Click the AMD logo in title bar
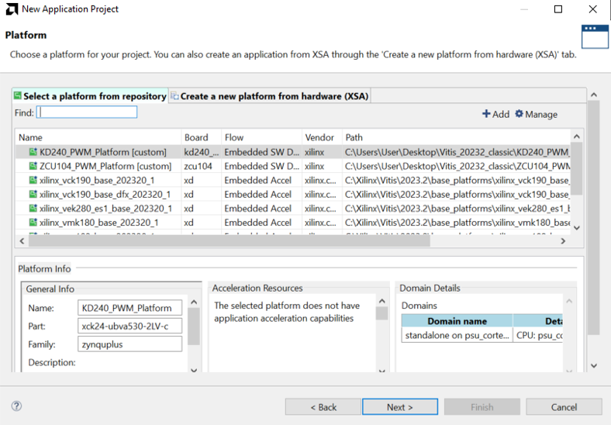611x425 pixels. [12, 9]
